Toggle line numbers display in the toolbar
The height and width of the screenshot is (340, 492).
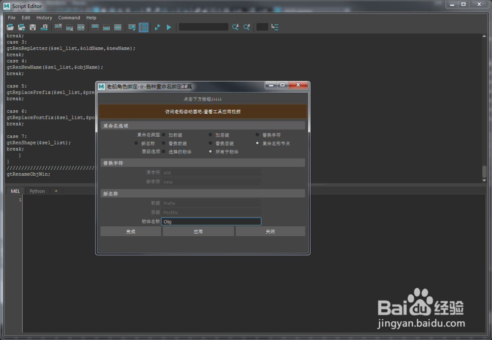point(143,27)
